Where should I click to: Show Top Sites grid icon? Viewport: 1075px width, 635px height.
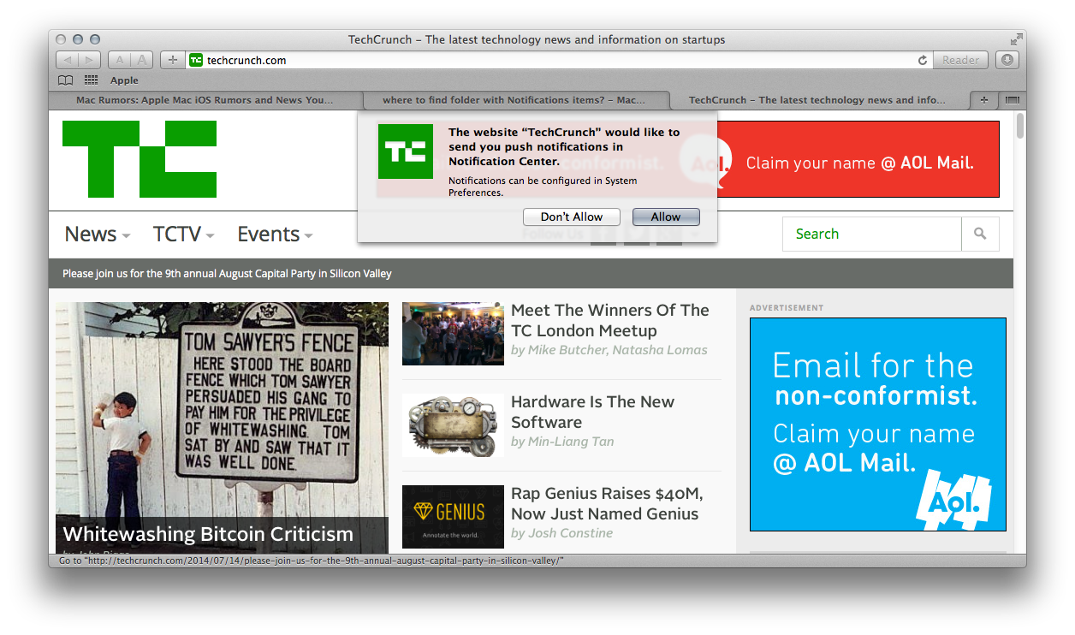91,80
